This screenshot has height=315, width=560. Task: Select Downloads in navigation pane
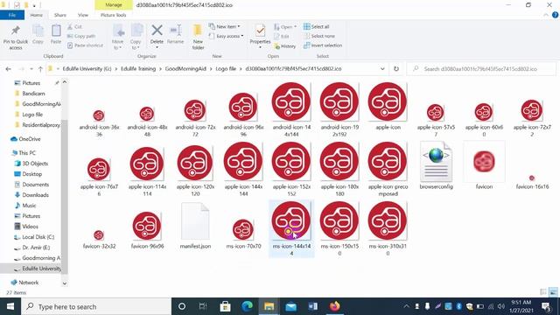click(x=35, y=195)
